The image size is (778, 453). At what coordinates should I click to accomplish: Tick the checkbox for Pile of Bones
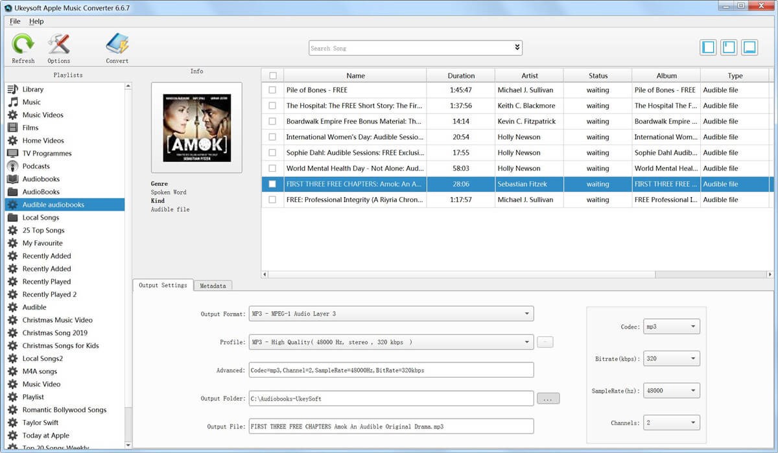pos(272,90)
